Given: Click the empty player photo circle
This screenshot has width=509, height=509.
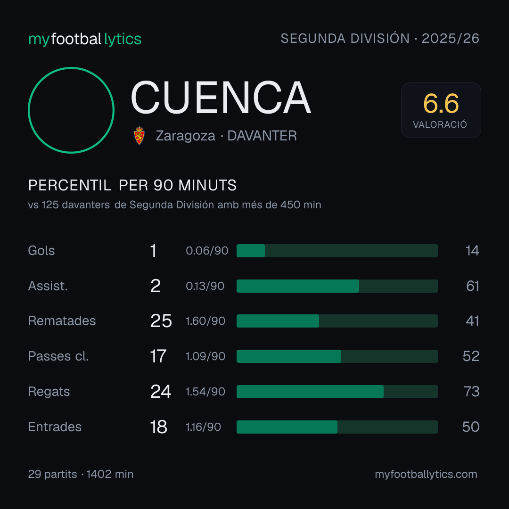Looking at the screenshot, I should 71,110.
